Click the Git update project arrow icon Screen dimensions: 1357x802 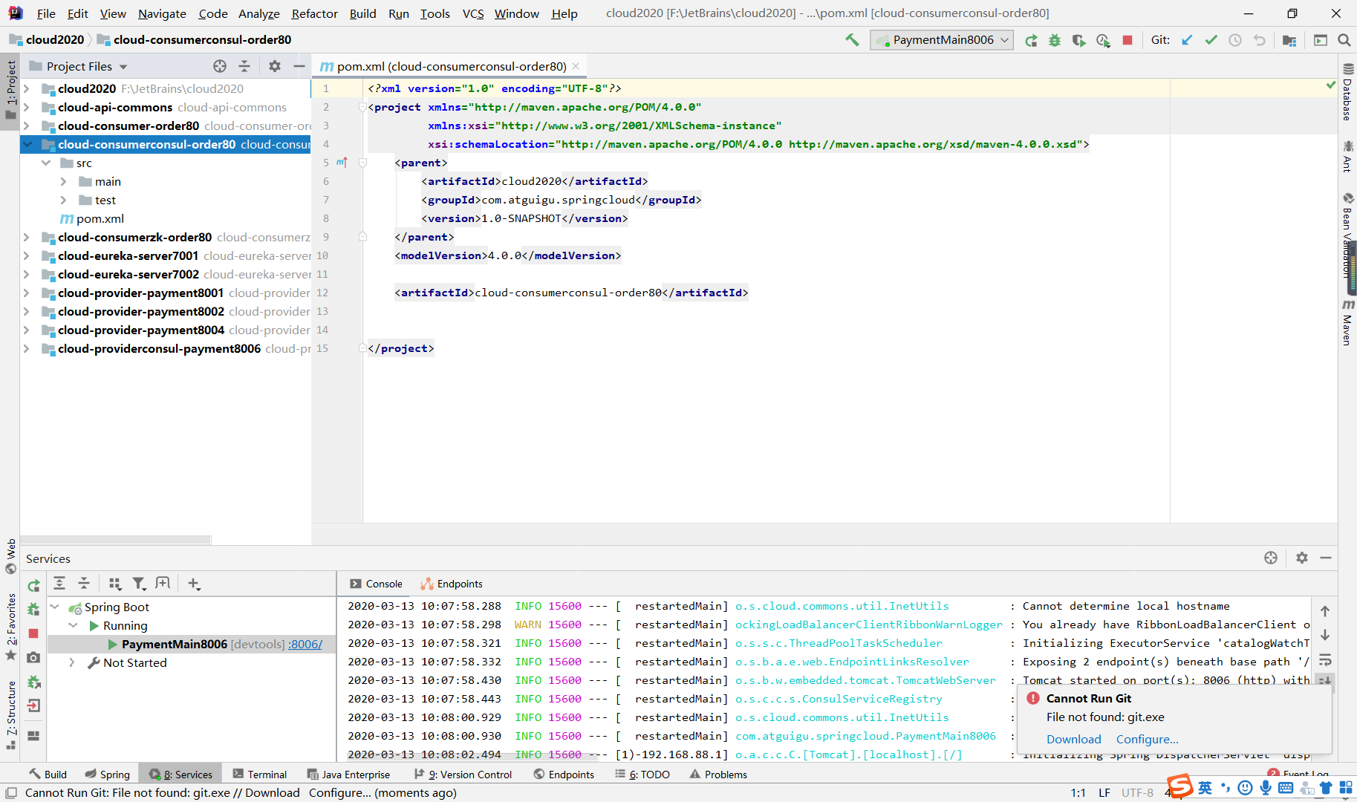coord(1187,40)
